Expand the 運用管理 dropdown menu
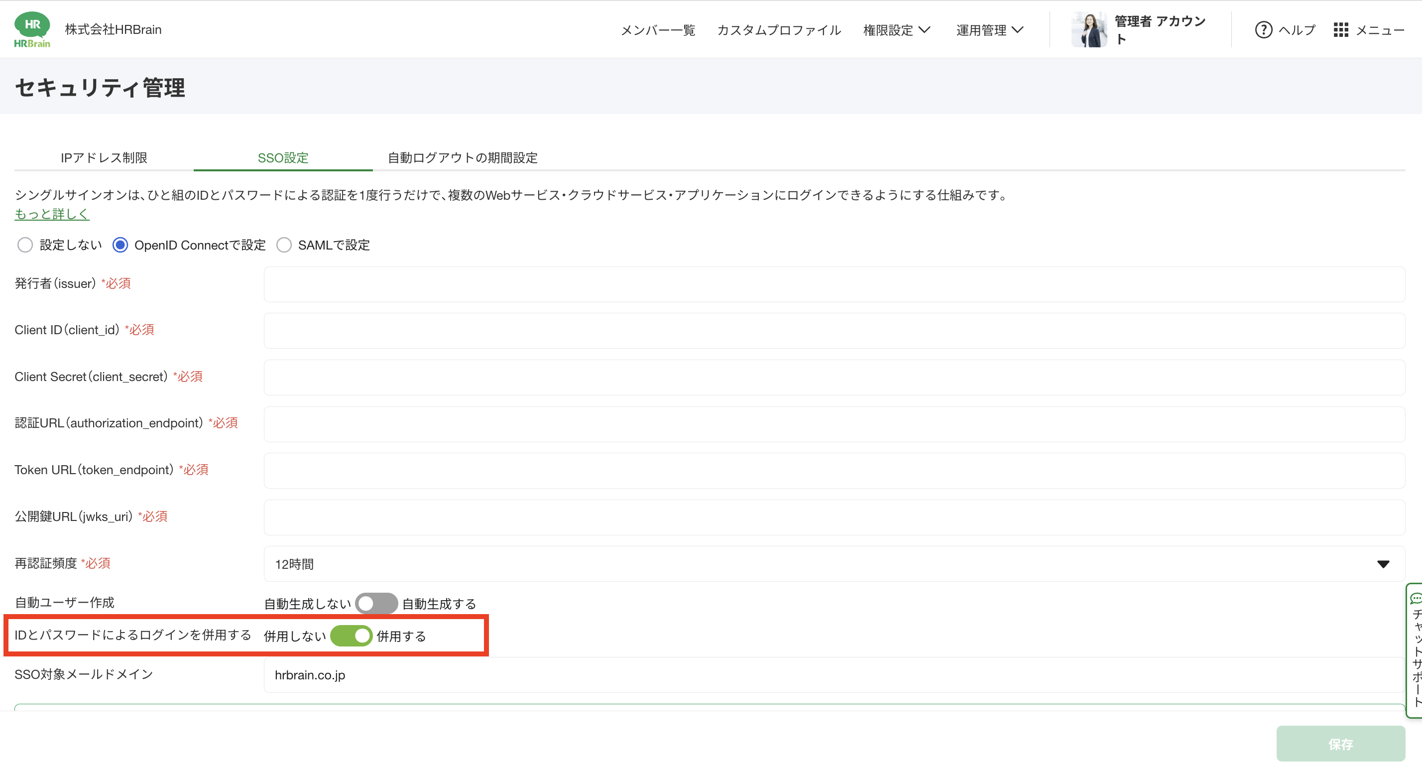Screen dimensions: 1422x770 (x=989, y=30)
